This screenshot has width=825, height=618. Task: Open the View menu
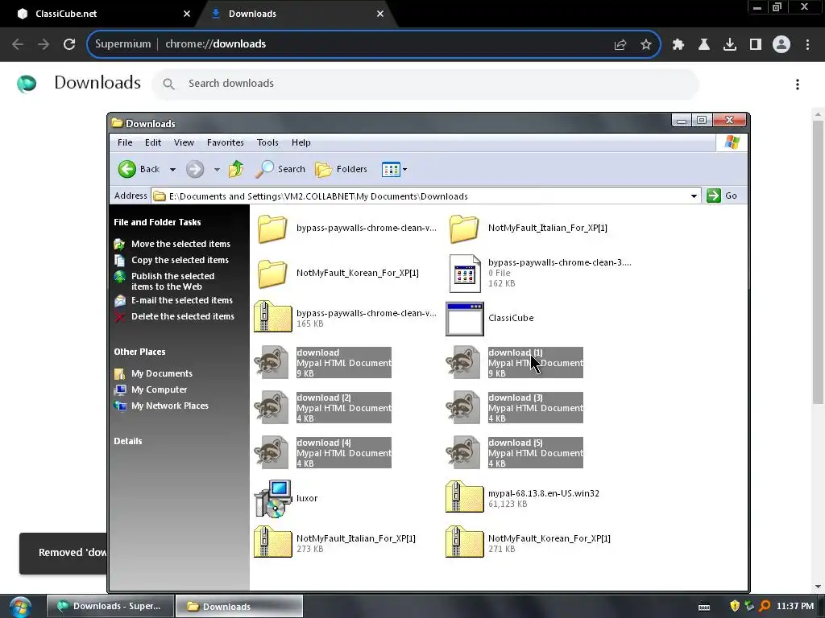click(184, 142)
